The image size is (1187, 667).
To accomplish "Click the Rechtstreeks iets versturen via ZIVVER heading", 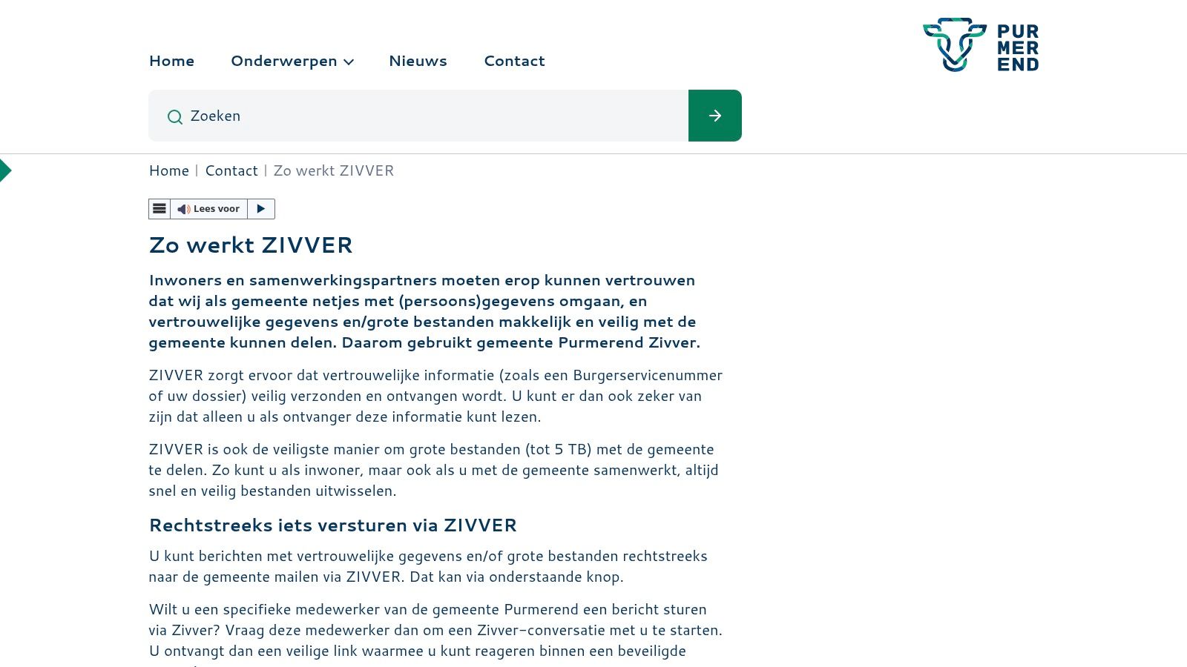I will (332, 525).
